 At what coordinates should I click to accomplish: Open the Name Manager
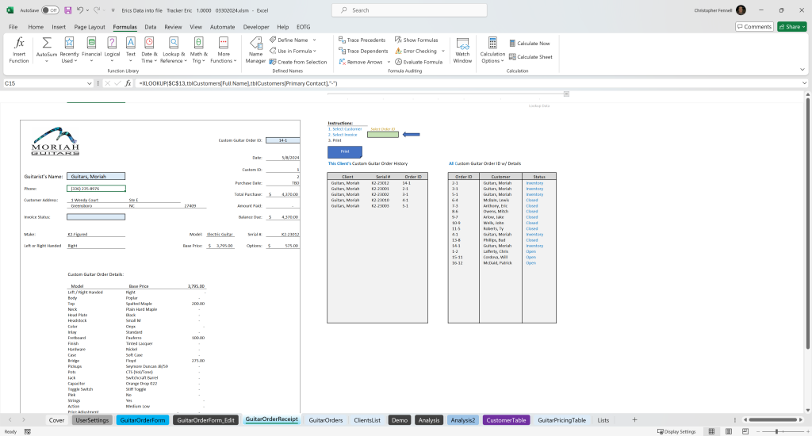click(x=255, y=50)
